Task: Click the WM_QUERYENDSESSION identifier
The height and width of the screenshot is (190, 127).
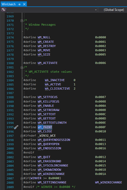Action: (x=54, y=140)
